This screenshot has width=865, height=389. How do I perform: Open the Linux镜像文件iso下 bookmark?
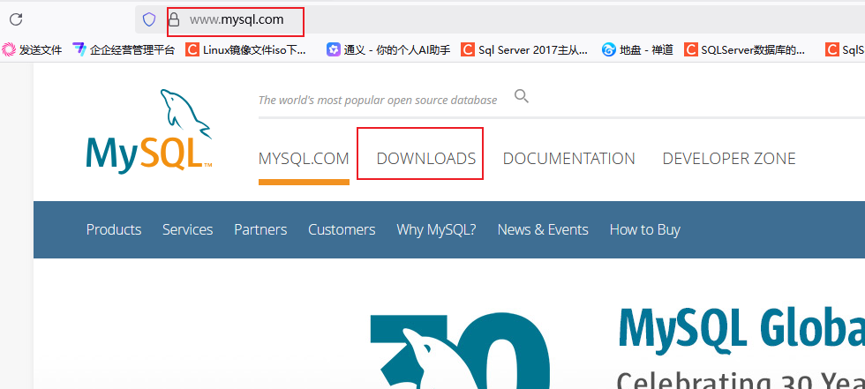(x=245, y=50)
